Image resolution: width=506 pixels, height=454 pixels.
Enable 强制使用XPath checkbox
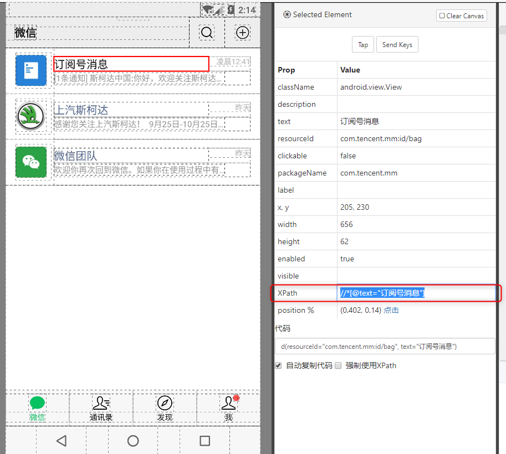[x=338, y=365]
